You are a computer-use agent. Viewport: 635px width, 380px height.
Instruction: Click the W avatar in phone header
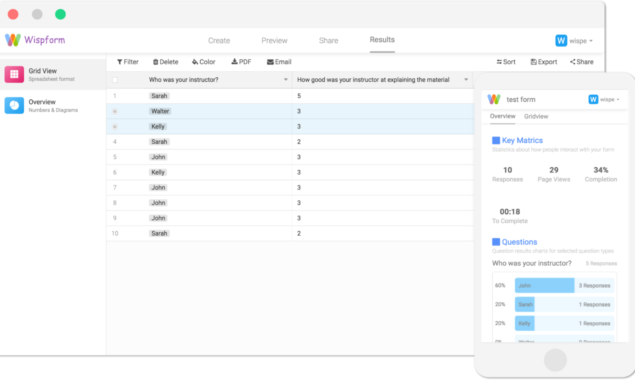(593, 99)
